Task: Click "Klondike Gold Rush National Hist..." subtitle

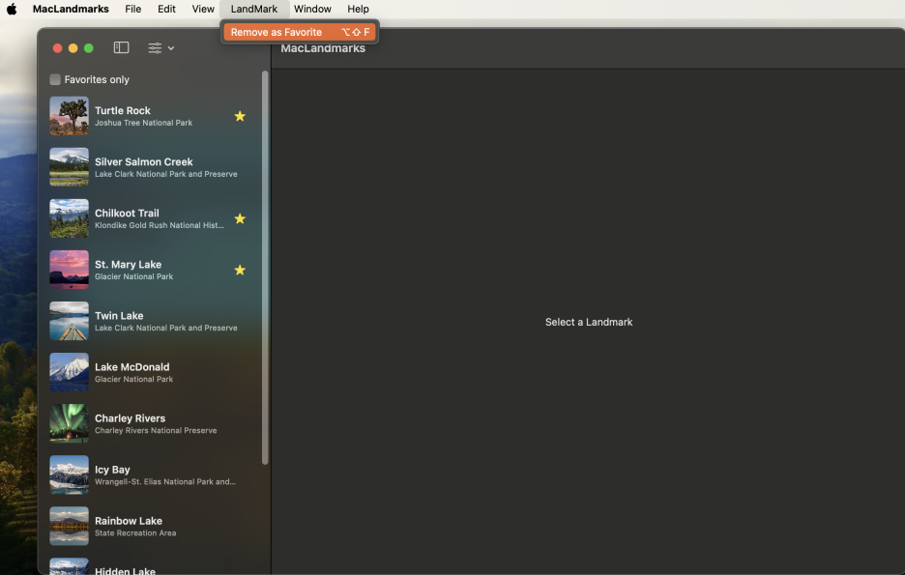Action: (160, 225)
